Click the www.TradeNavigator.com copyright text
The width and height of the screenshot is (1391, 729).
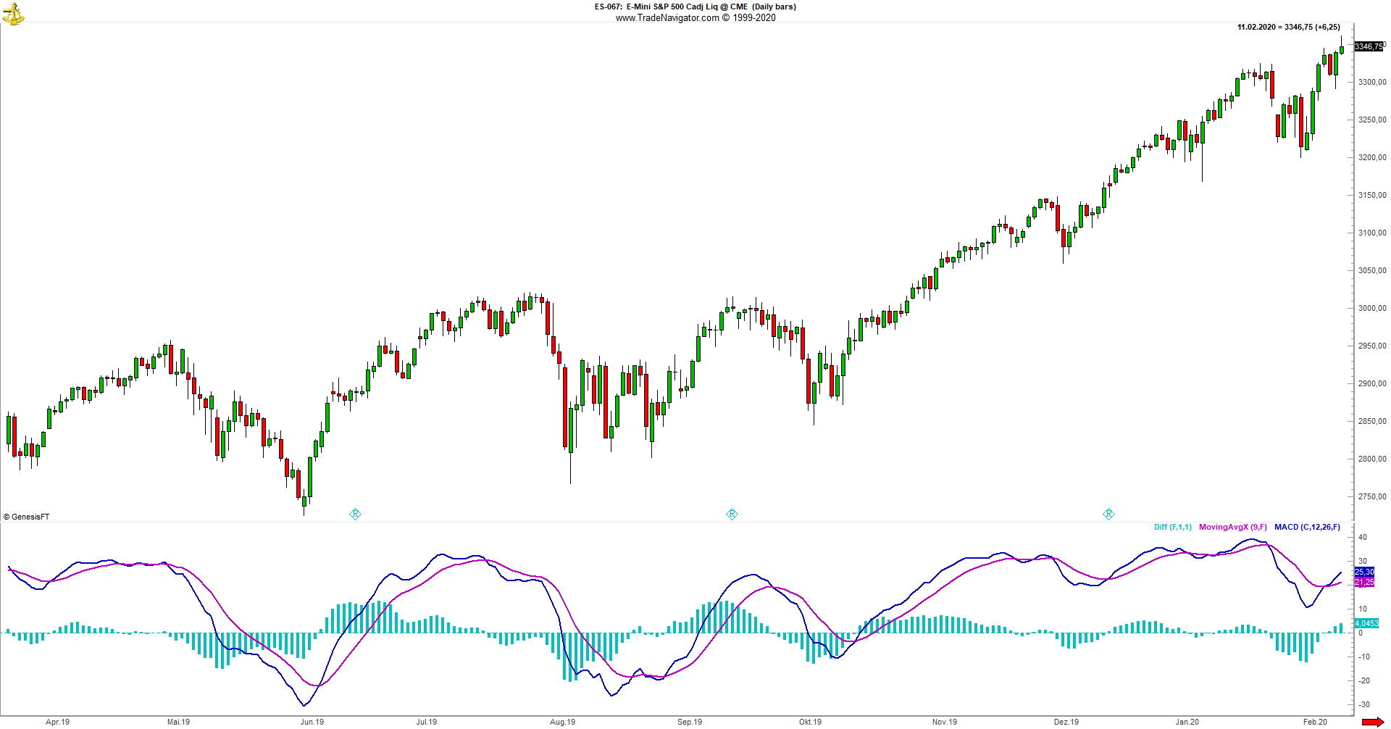(695, 18)
